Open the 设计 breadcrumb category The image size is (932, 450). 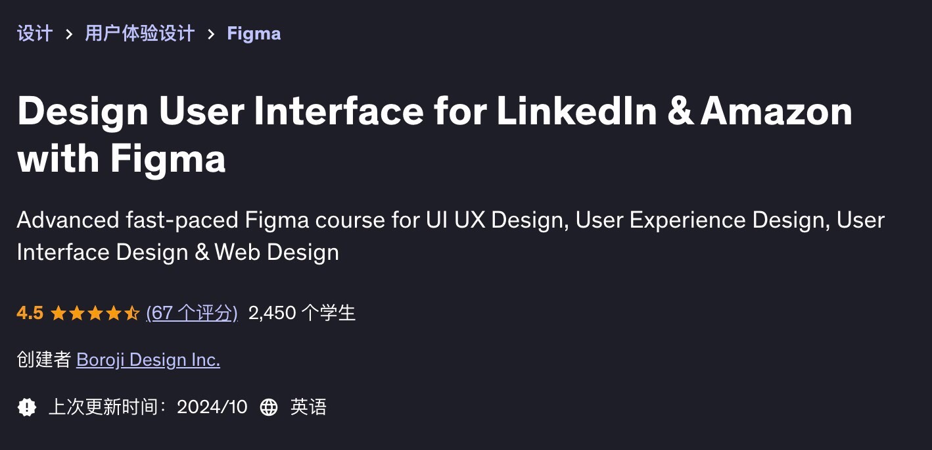[35, 34]
